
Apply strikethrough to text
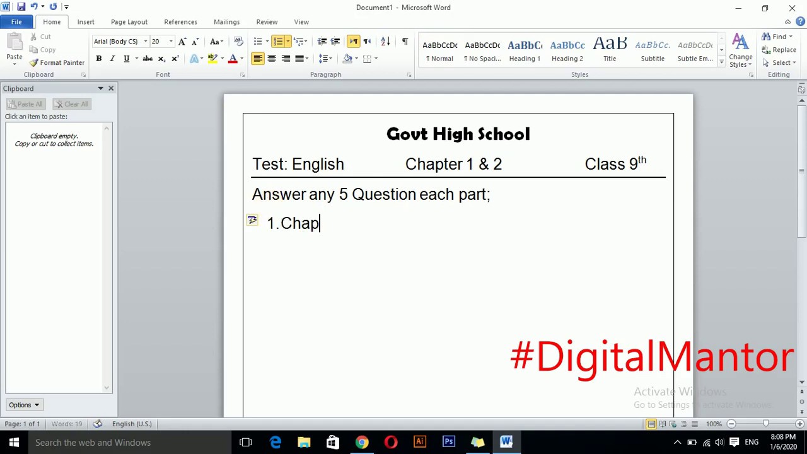click(x=148, y=59)
